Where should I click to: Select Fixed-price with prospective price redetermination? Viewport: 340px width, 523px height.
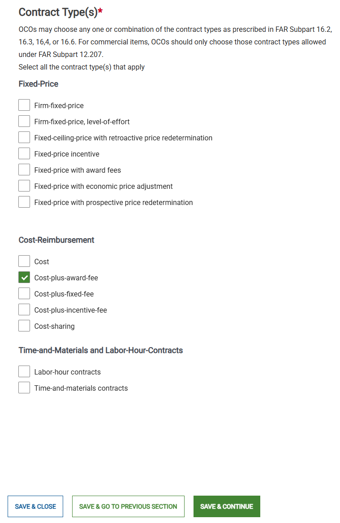click(24, 201)
